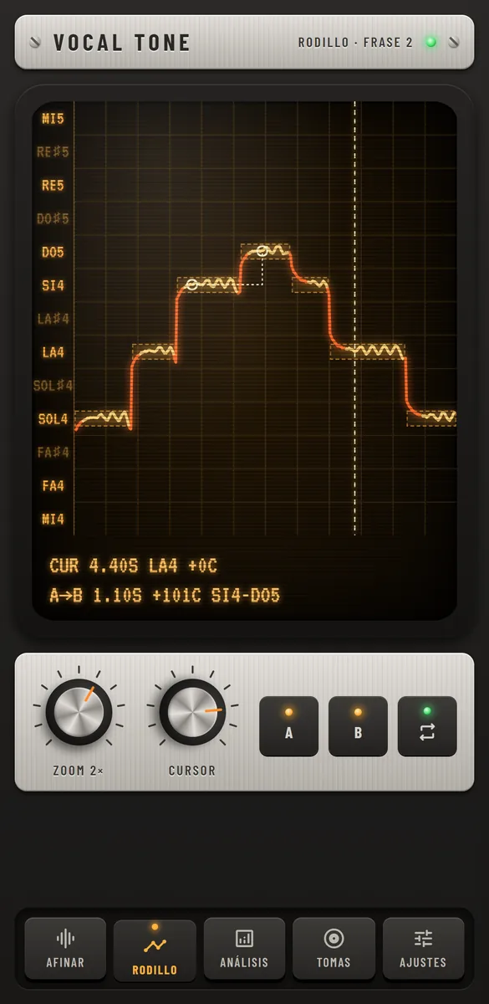Select the LA4 pitch label

(53, 352)
